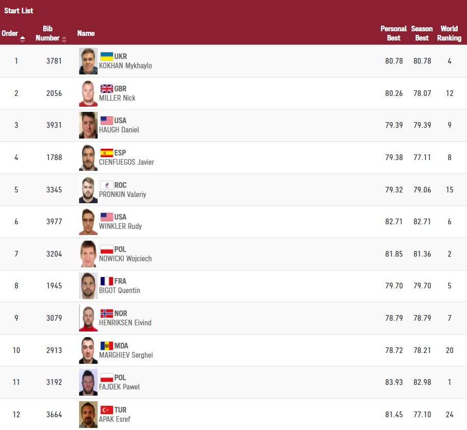The width and height of the screenshot is (467, 430).
Task: Click the Name column header
Action: [x=86, y=33]
